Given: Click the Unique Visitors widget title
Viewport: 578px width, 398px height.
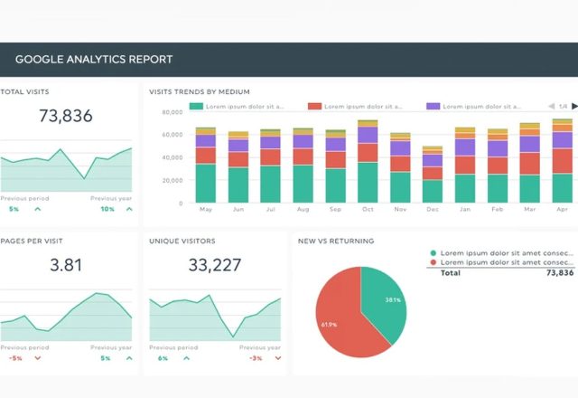Looking at the screenshot, I should point(182,242).
